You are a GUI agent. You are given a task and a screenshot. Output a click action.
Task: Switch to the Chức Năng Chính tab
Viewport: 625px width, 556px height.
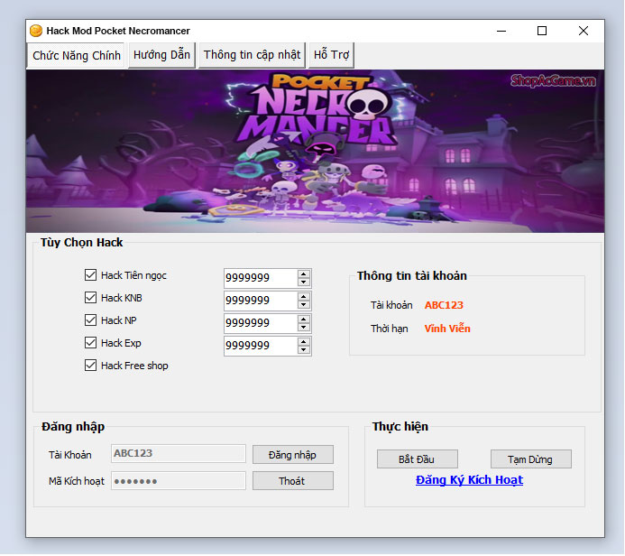[x=77, y=55]
